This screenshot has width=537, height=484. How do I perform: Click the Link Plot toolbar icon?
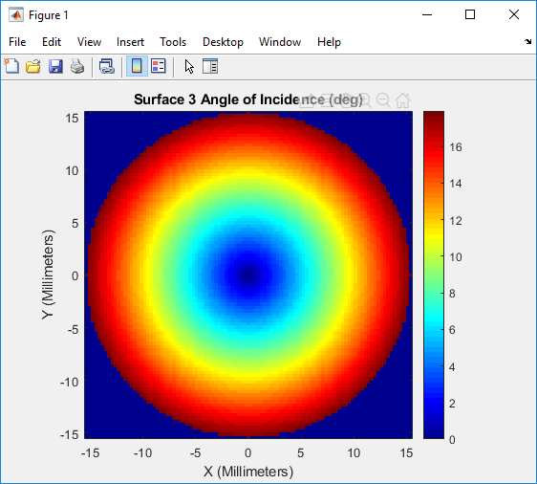[x=106, y=66]
